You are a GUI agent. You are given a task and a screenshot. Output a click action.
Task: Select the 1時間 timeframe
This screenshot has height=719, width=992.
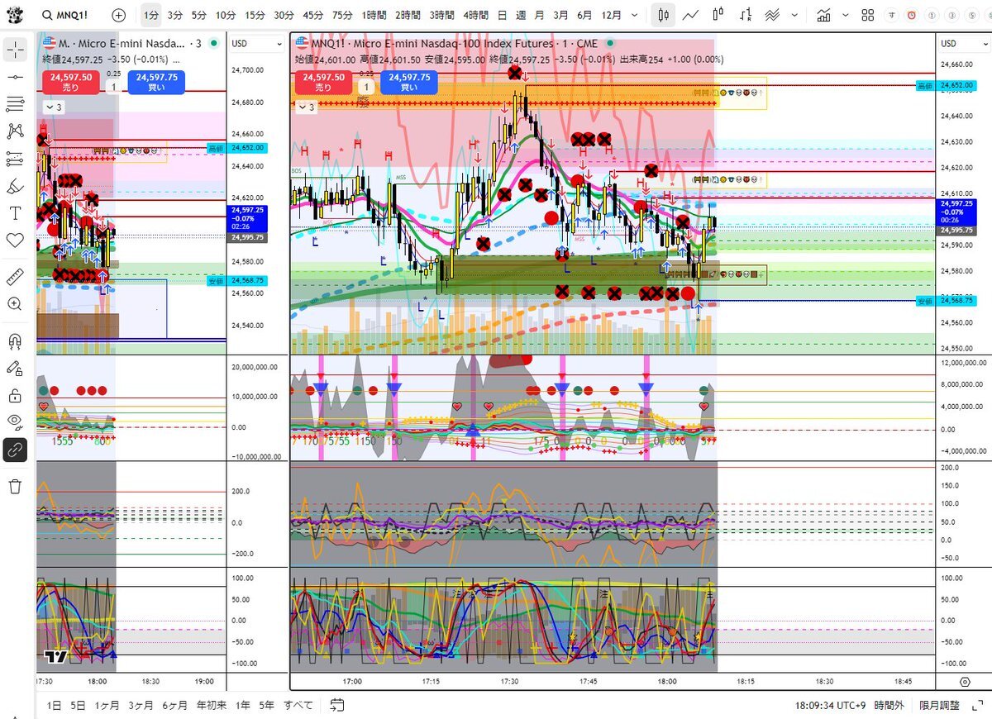click(374, 15)
